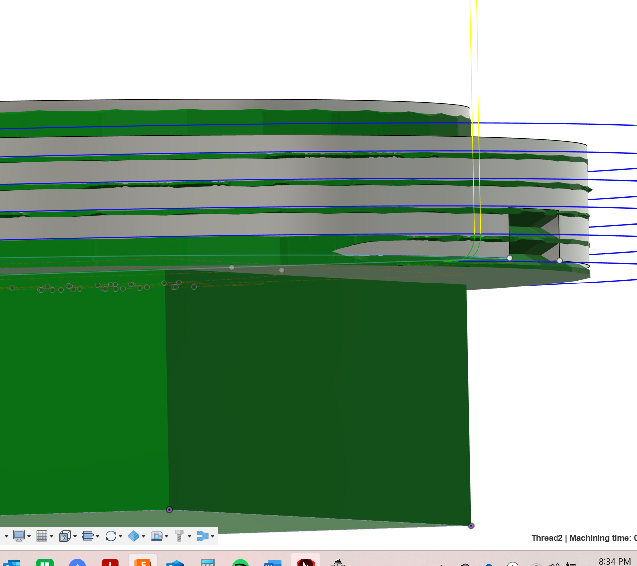Refresh the simulation view
The image size is (637, 566).
tap(111, 535)
